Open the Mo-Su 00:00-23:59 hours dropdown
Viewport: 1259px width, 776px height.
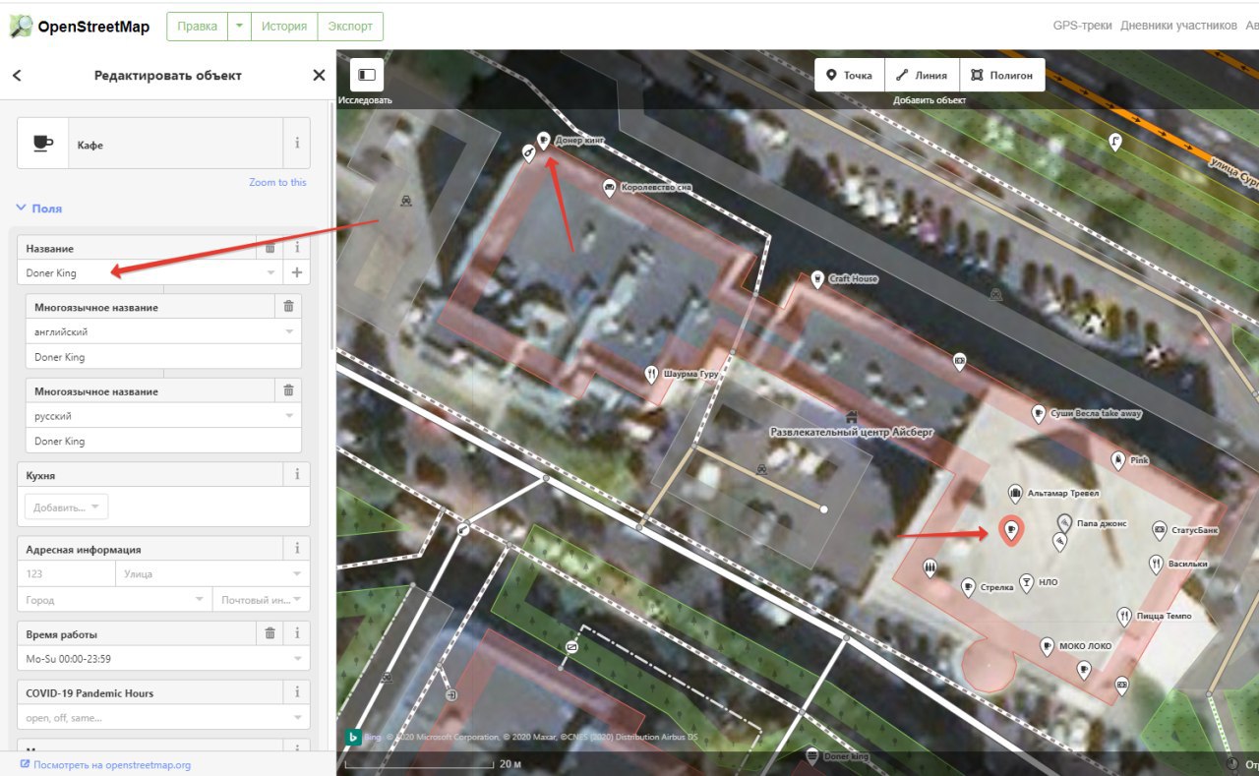297,658
